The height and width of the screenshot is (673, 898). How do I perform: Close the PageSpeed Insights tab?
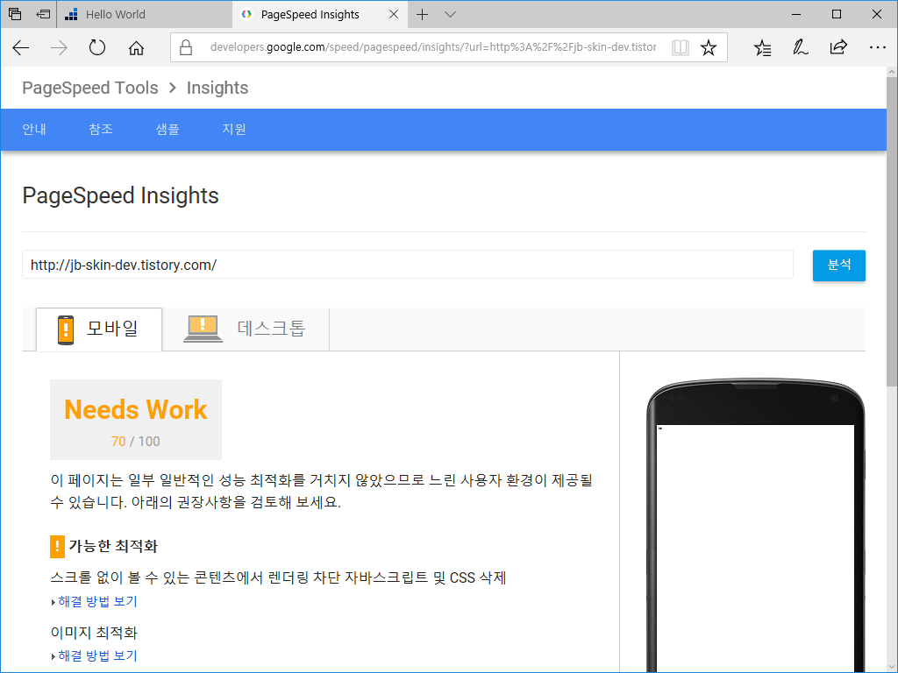[x=394, y=14]
